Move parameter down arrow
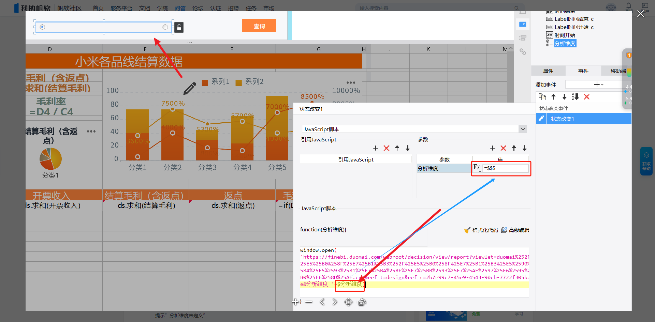 525,148
